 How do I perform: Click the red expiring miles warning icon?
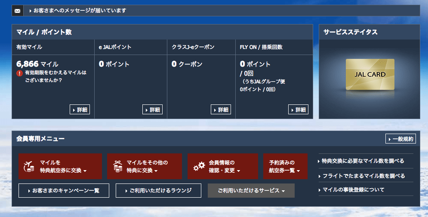pyautogui.click(x=19, y=73)
